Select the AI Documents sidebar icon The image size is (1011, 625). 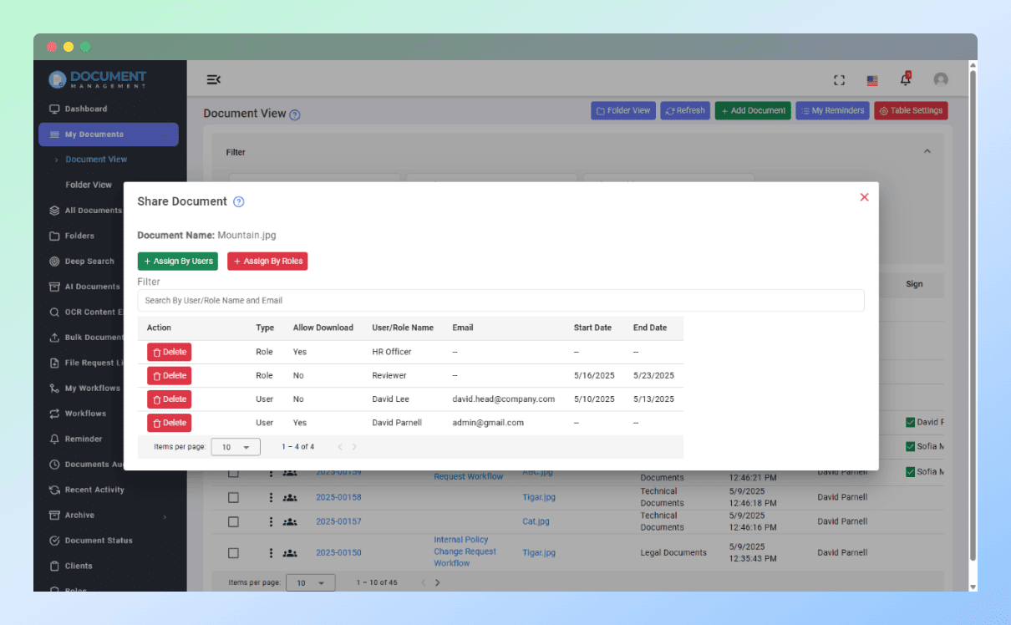coord(53,286)
